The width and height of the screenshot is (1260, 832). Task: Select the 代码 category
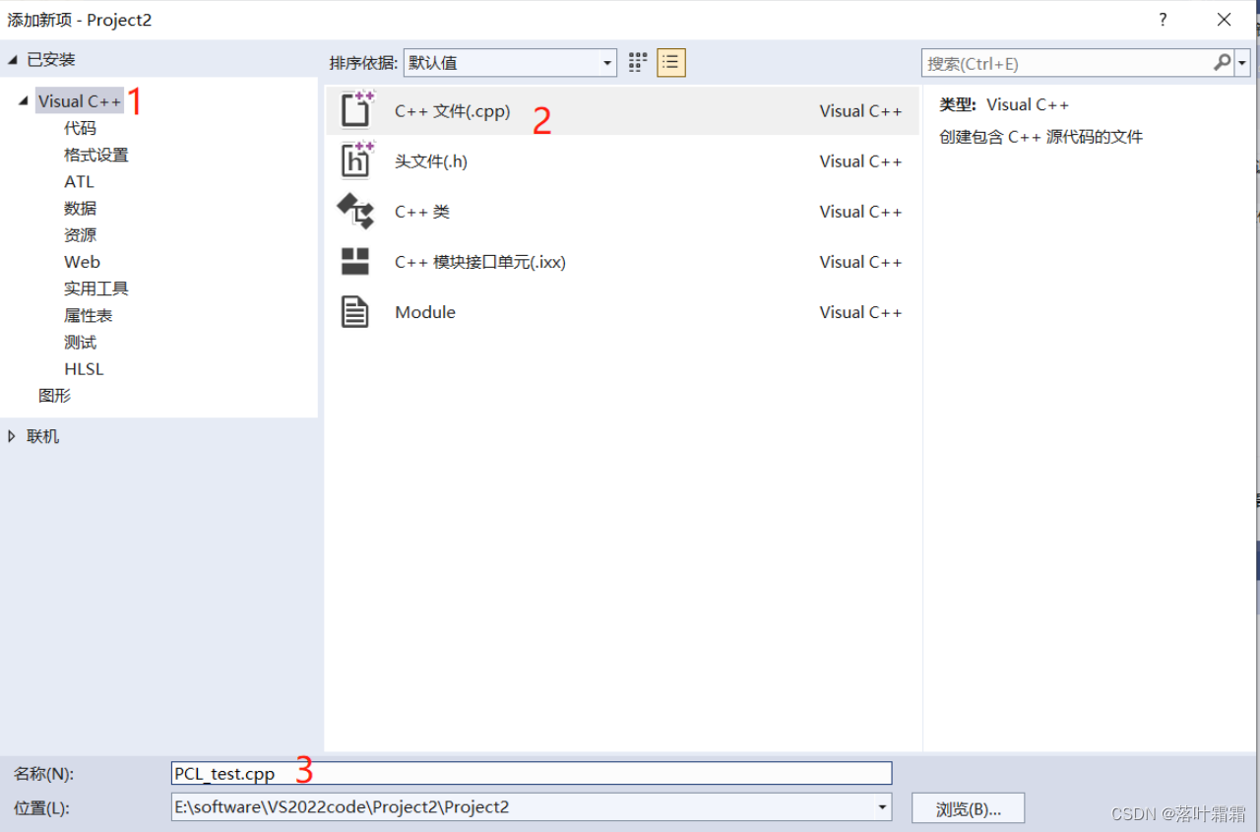pos(81,128)
